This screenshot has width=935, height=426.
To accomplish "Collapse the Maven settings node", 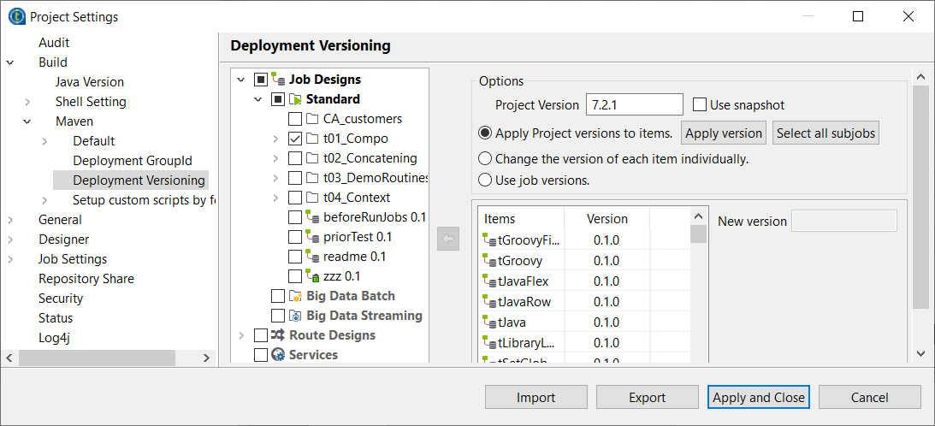I will pos(27,121).
